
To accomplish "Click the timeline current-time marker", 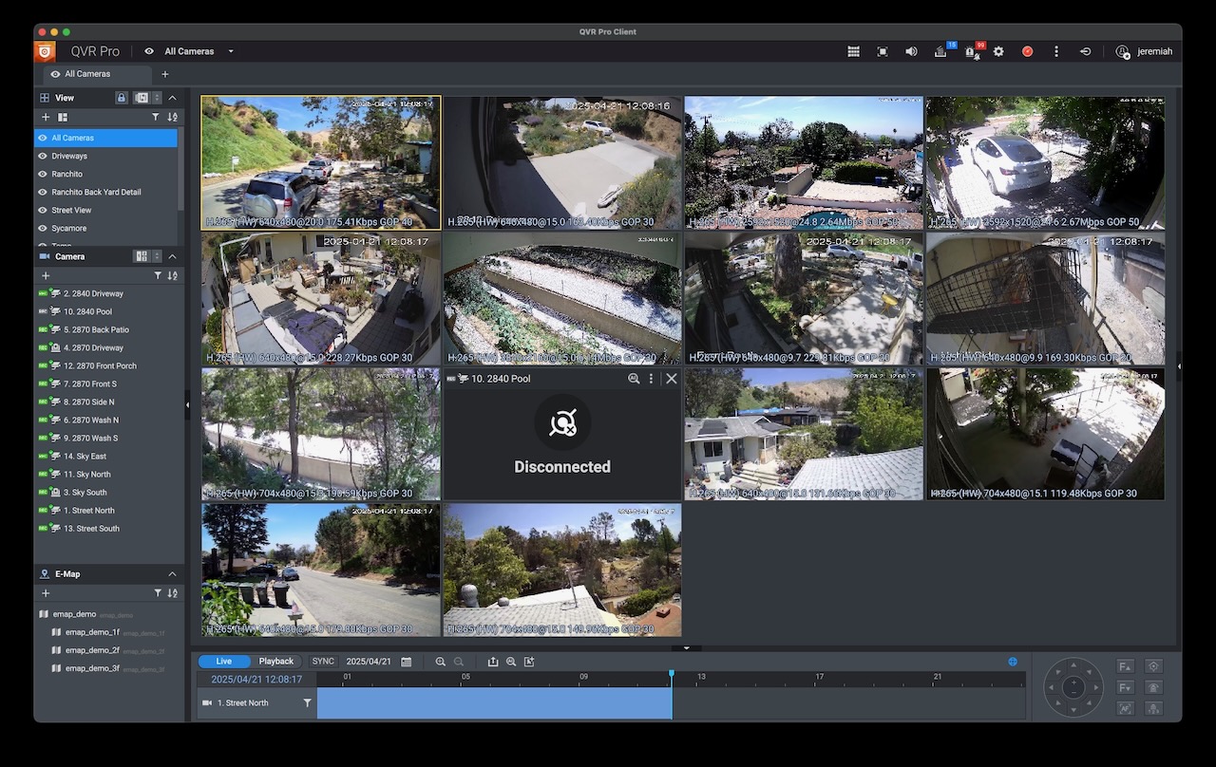I will (x=672, y=674).
